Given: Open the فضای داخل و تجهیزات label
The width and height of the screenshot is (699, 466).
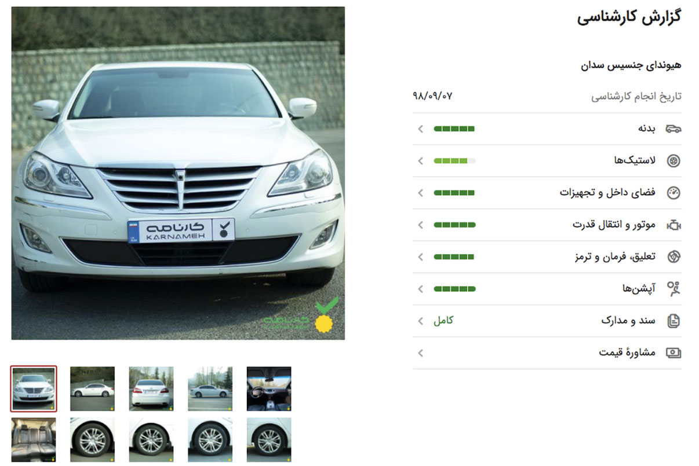Looking at the screenshot, I should (607, 193).
